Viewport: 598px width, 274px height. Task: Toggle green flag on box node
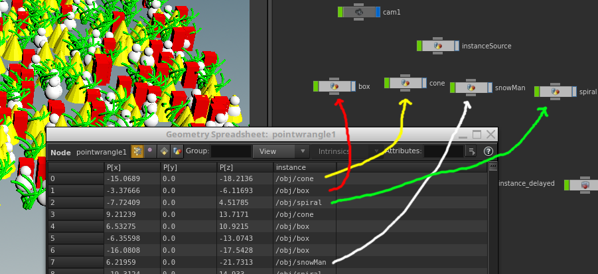316,86
